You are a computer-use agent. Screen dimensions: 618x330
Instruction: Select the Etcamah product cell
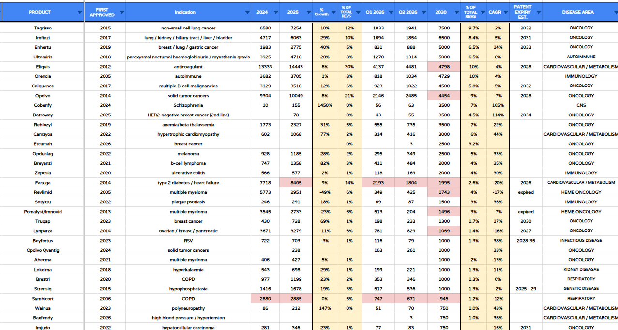pyautogui.click(x=43, y=144)
